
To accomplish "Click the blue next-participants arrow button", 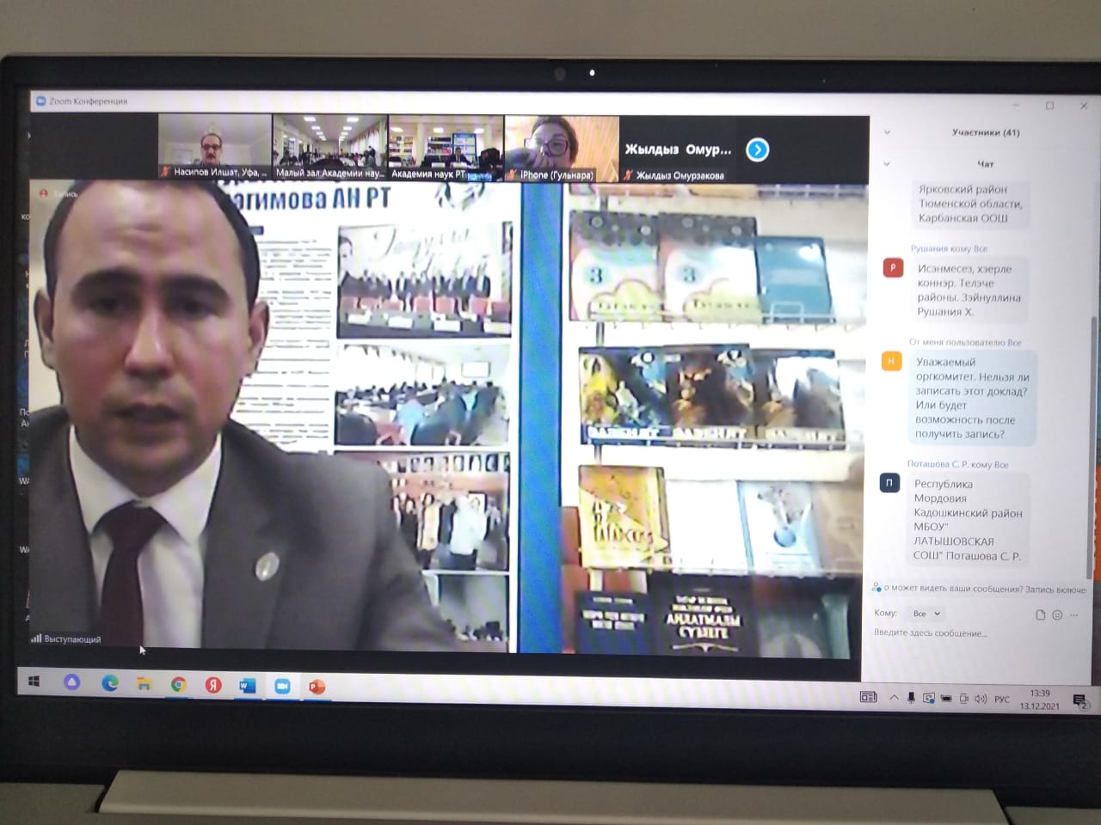I will coord(757,150).
